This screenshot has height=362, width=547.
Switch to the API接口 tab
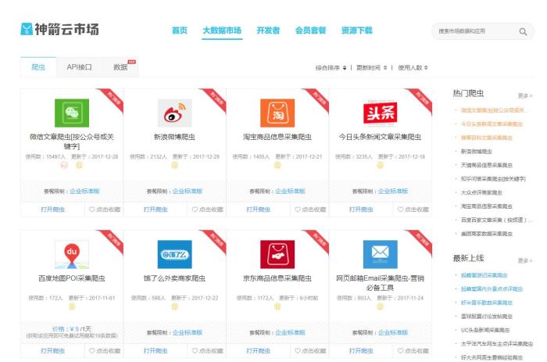click(x=79, y=67)
